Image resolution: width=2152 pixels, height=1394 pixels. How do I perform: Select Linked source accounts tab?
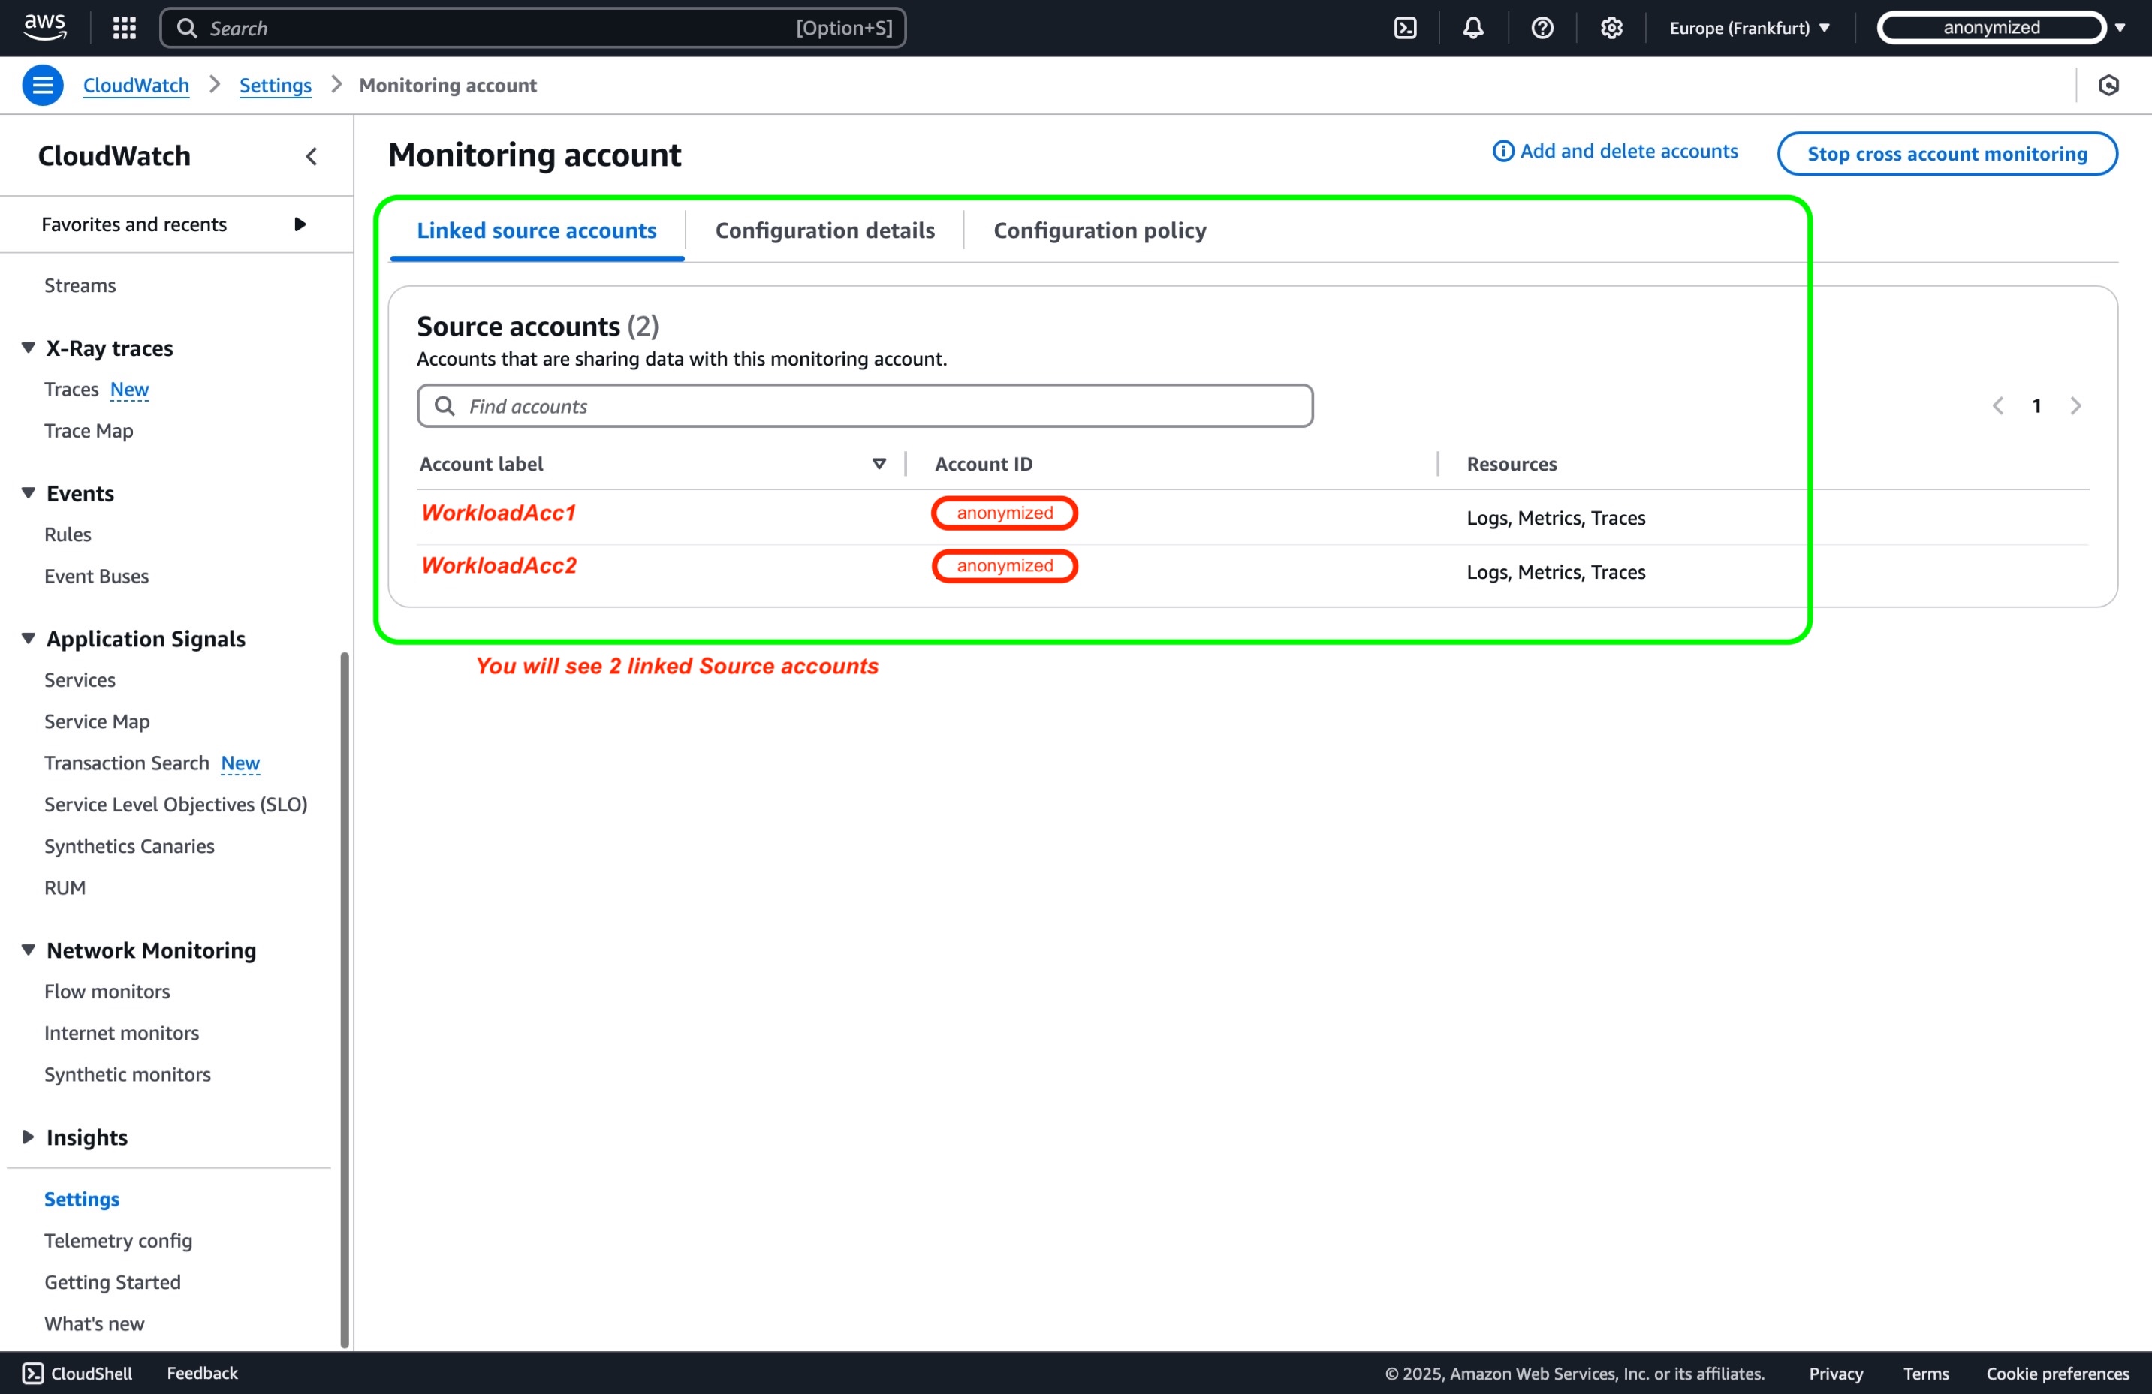(x=536, y=230)
